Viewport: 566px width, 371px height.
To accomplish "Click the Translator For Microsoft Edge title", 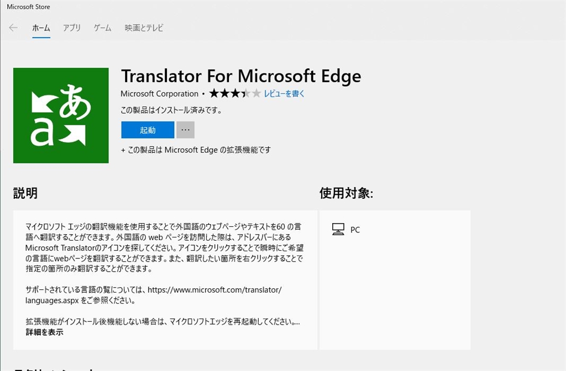I will click(240, 76).
